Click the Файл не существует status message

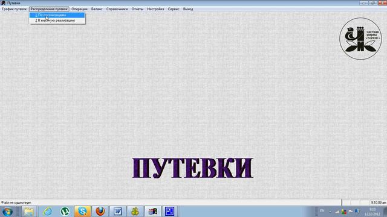click(16, 203)
